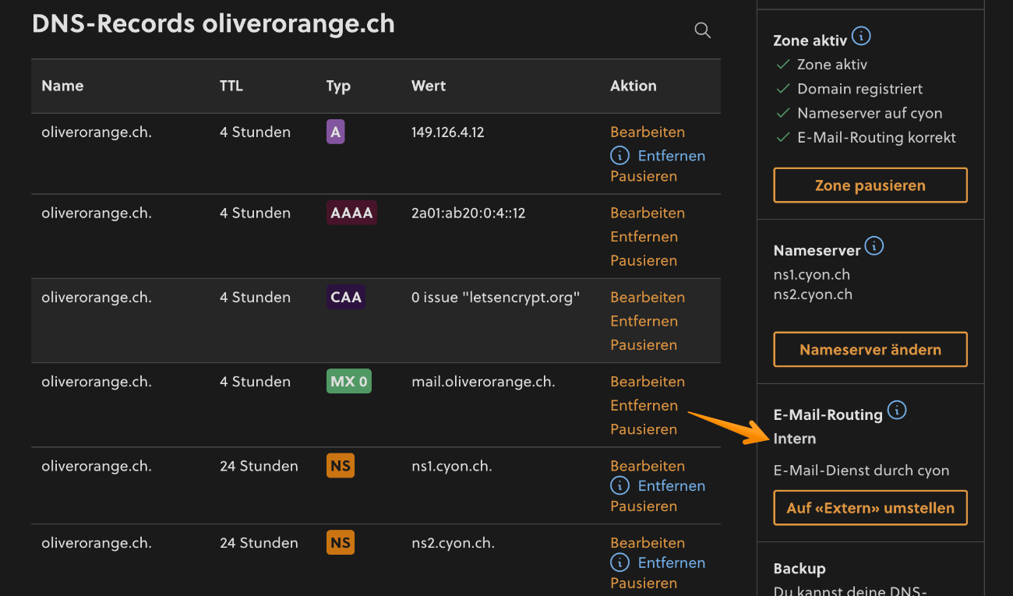Click 24 Stunden TTL in ns1.cyon.ch. row
The image size is (1013, 596).
[259, 466]
